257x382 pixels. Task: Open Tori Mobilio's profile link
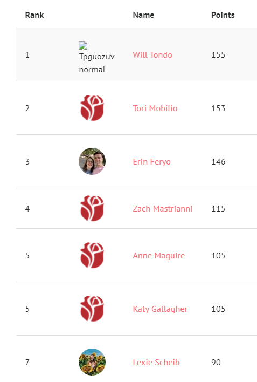click(x=155, y=108)
